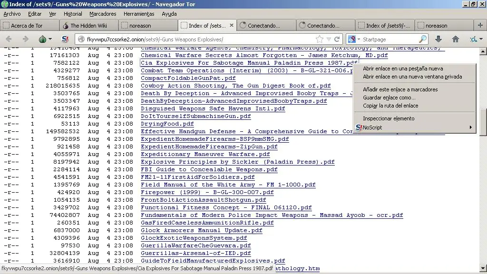Click file size 53113 text
This screenshot has height=274, width=487.
coord(70,124)
